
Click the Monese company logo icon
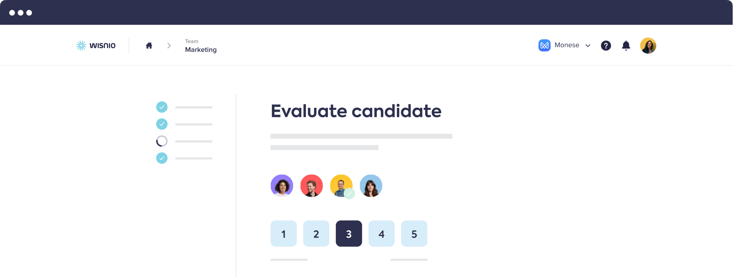pos(544,46)
